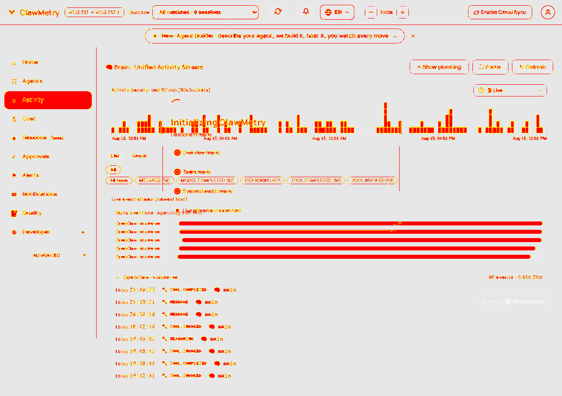562x396 pixels.
Task: Click the ClawMetry logo icon
Action: coord(12,12)
